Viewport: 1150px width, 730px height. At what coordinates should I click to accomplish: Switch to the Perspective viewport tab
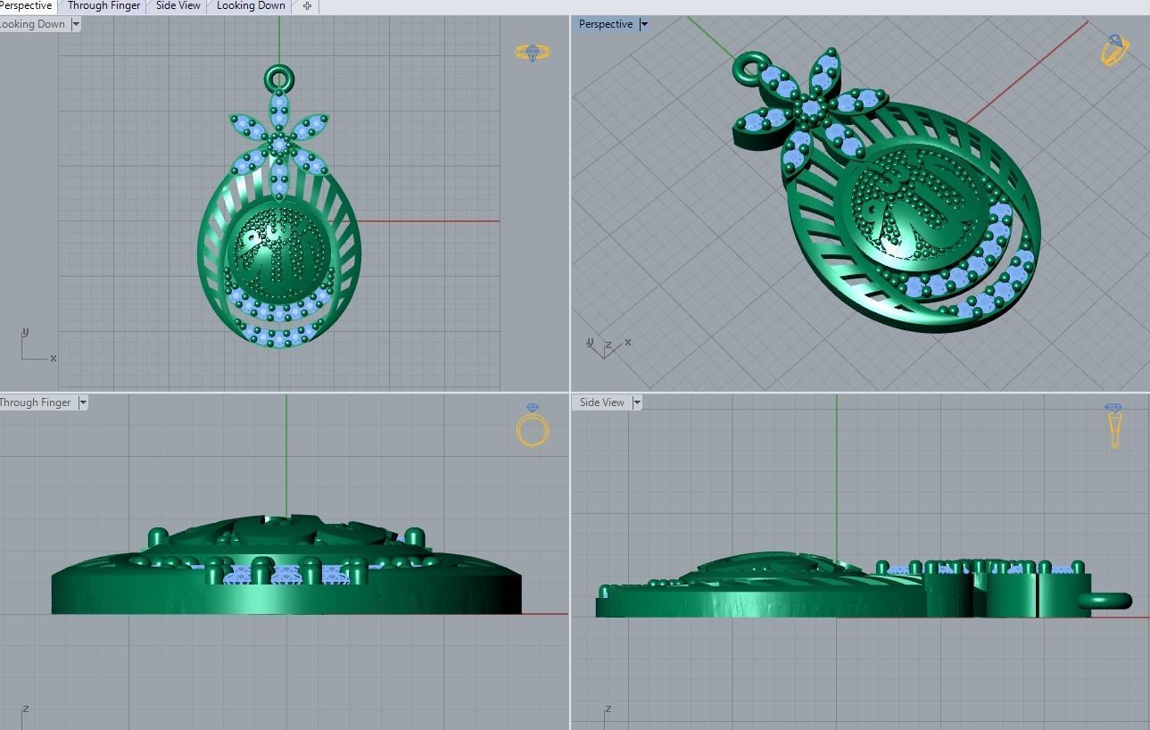click(x=27, y=6)
